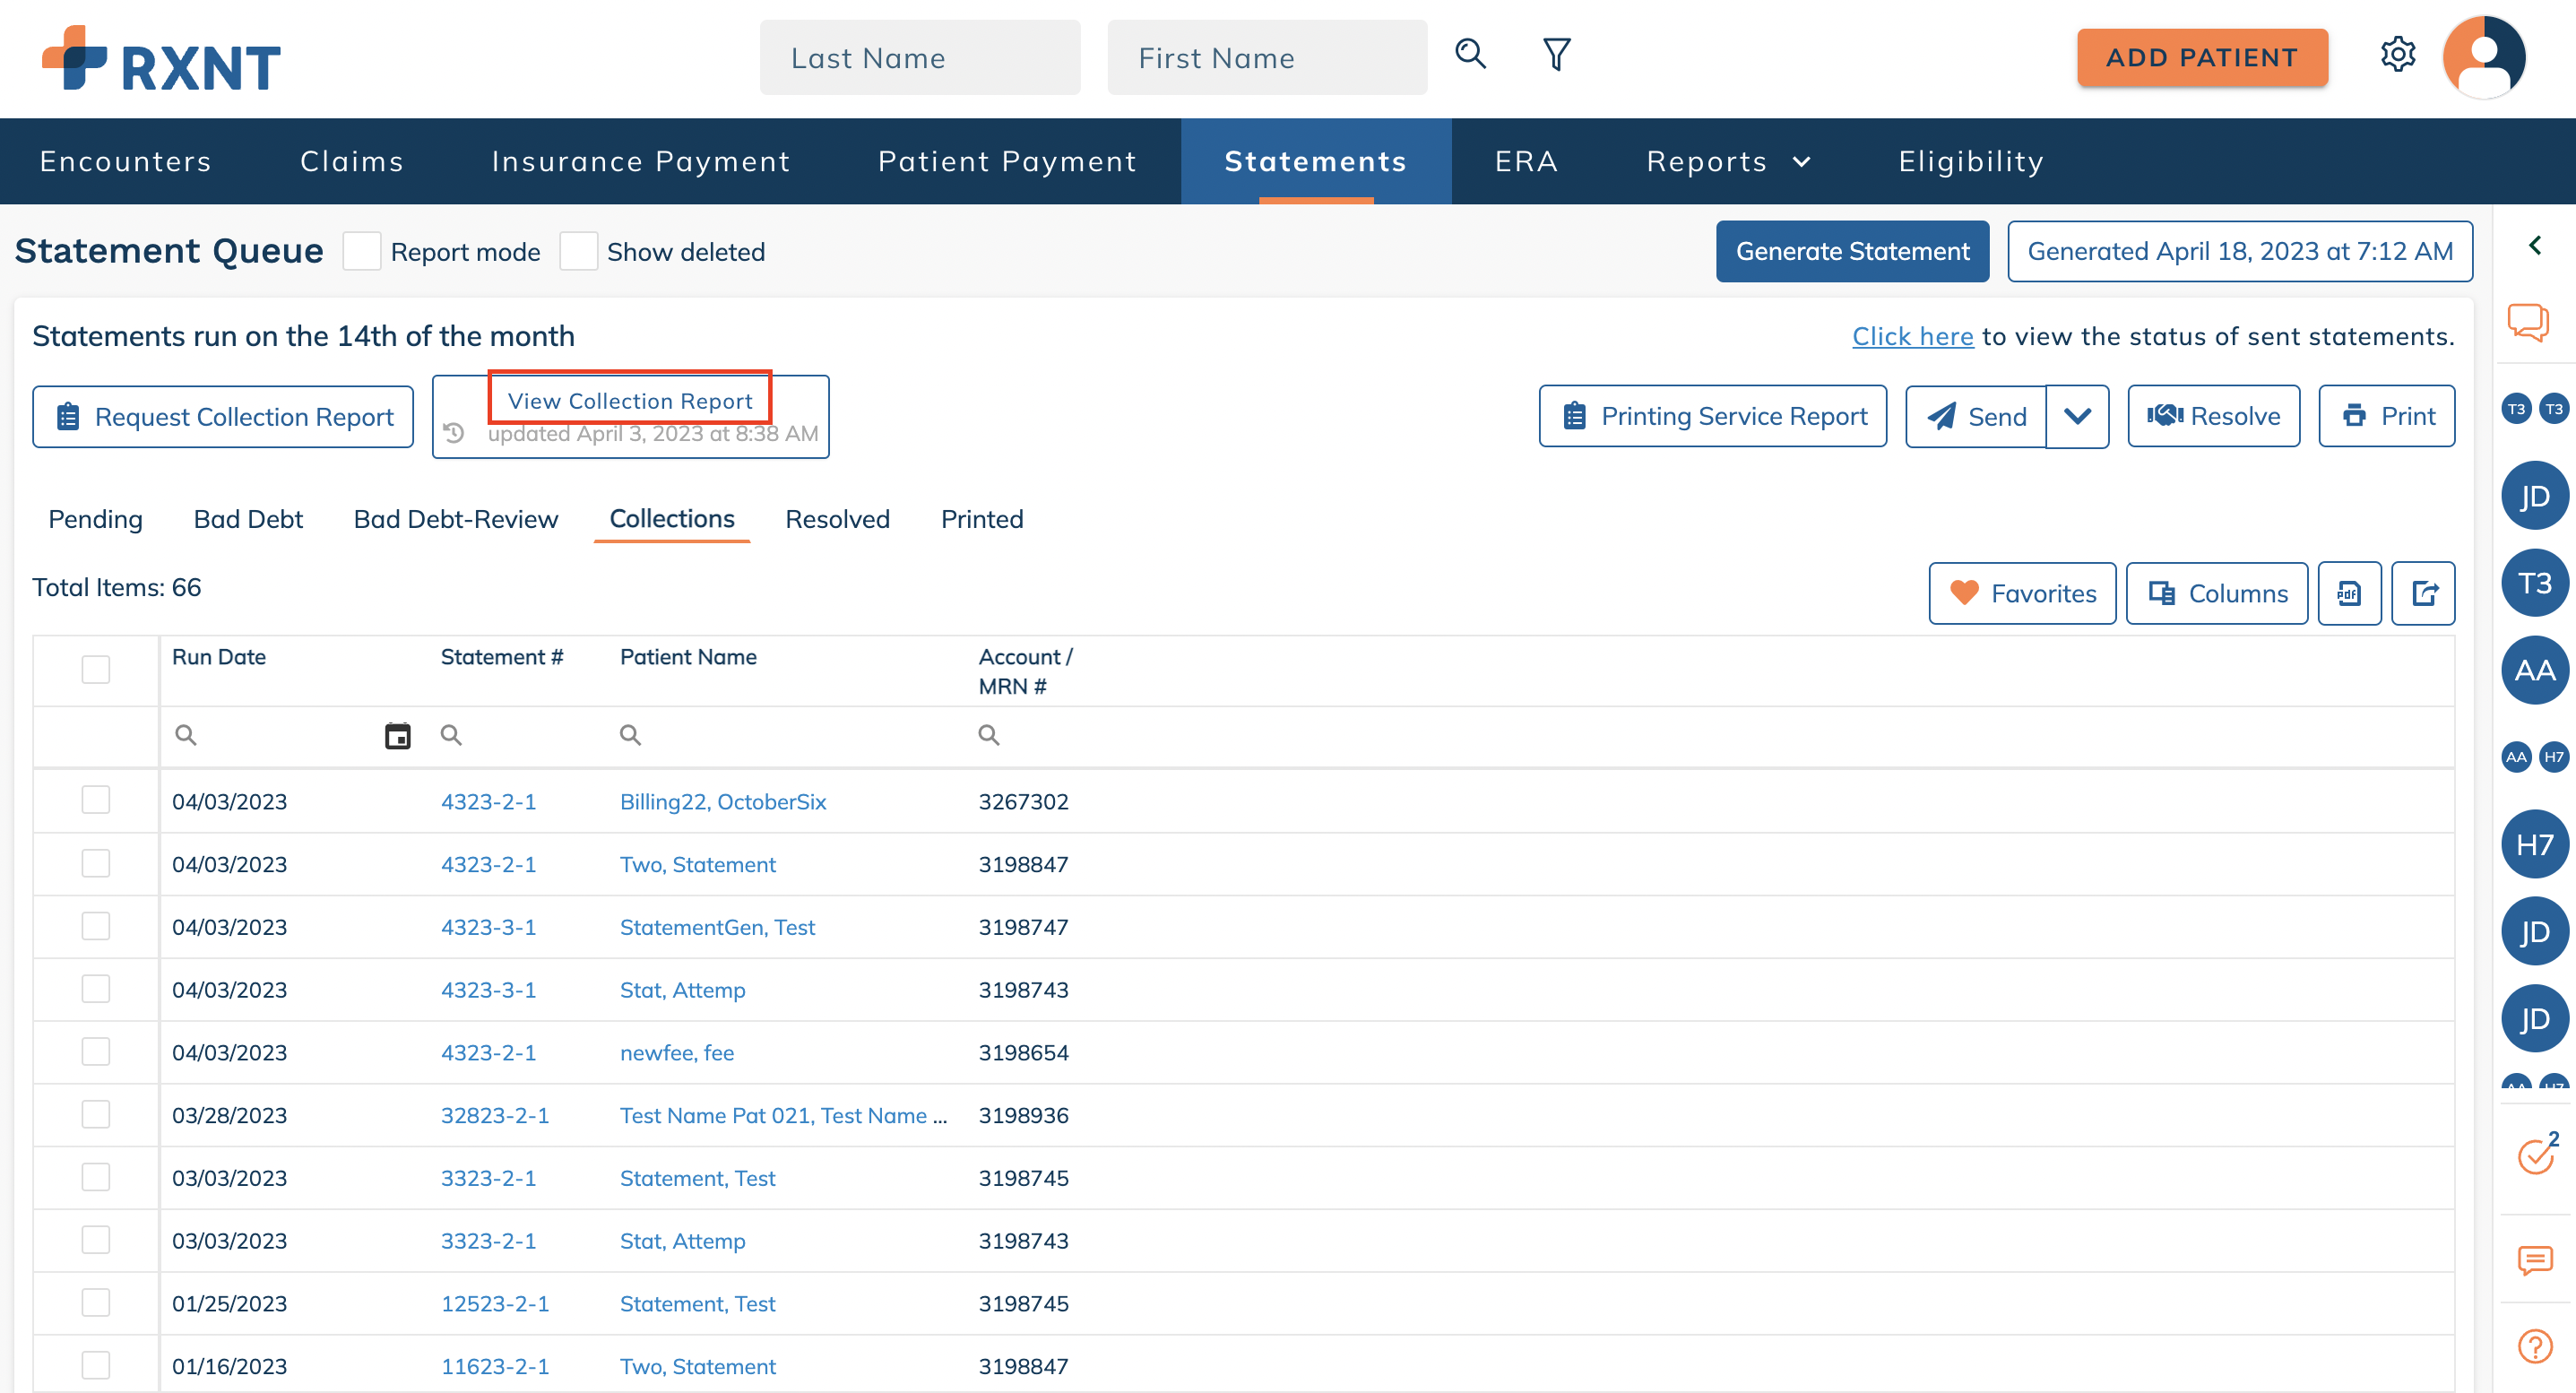Open the filter funnel icon
This screenshot has height=1393, width=2576.
click(1556, 55)
